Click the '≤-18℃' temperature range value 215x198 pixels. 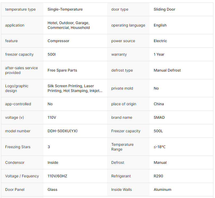tap(160, 147)
